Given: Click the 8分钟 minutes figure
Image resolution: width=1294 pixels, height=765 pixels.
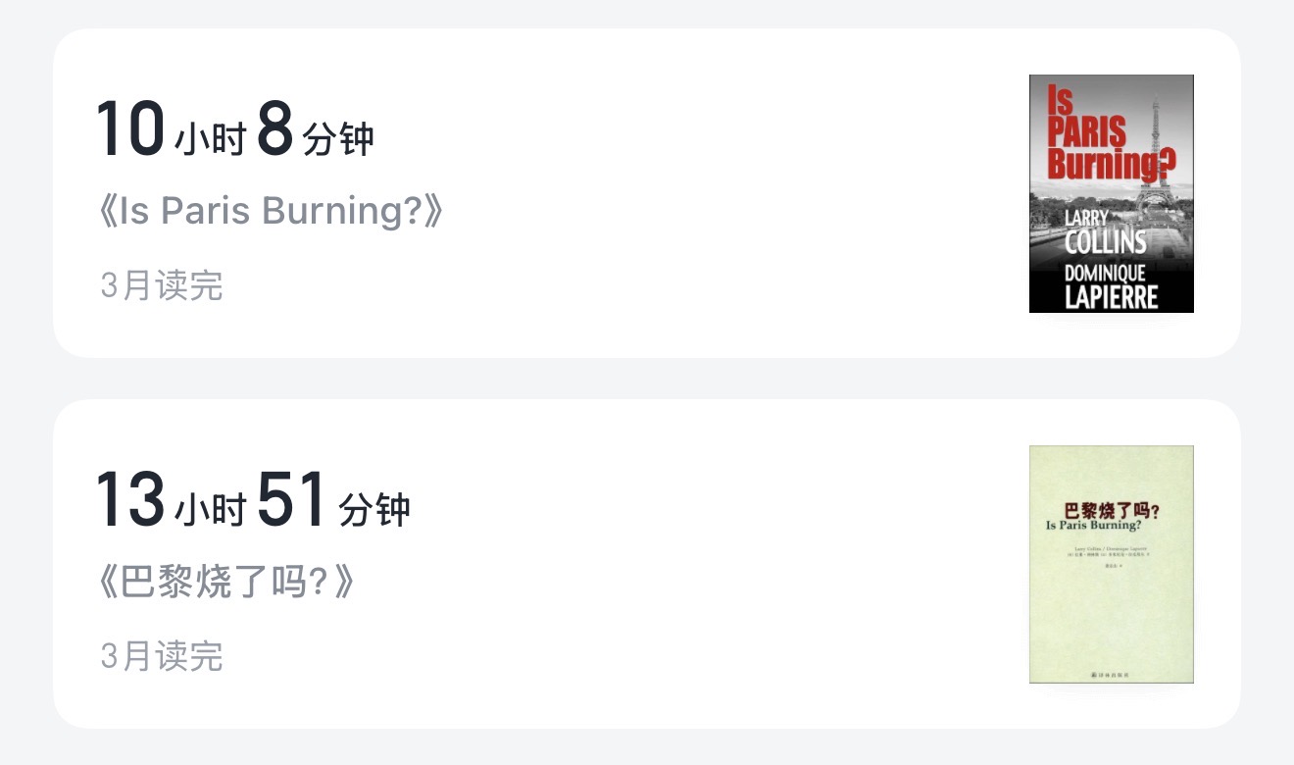Looking at the screenshot, I should [316, 130].
